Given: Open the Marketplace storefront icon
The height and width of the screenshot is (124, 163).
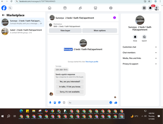Looking at the screenshot, I should [96, 8].
